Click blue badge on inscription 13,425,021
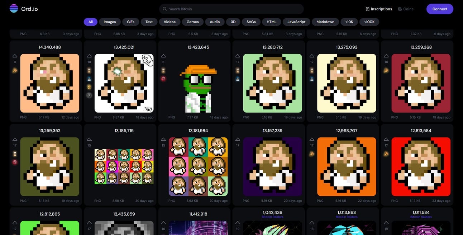The height and width of the screenshot is (235, 463). (x=89, y=79)
